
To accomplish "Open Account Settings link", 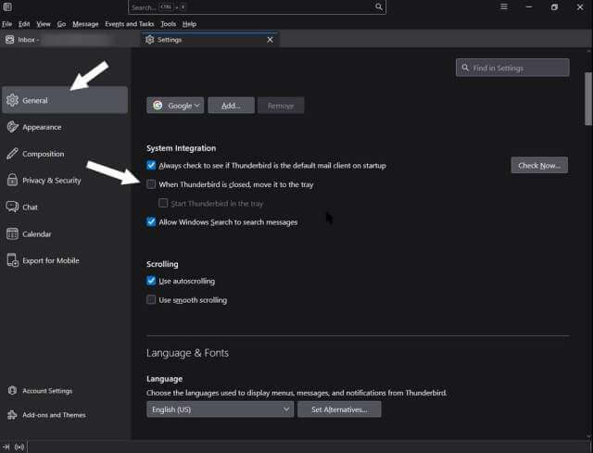I will click(47, 391).
